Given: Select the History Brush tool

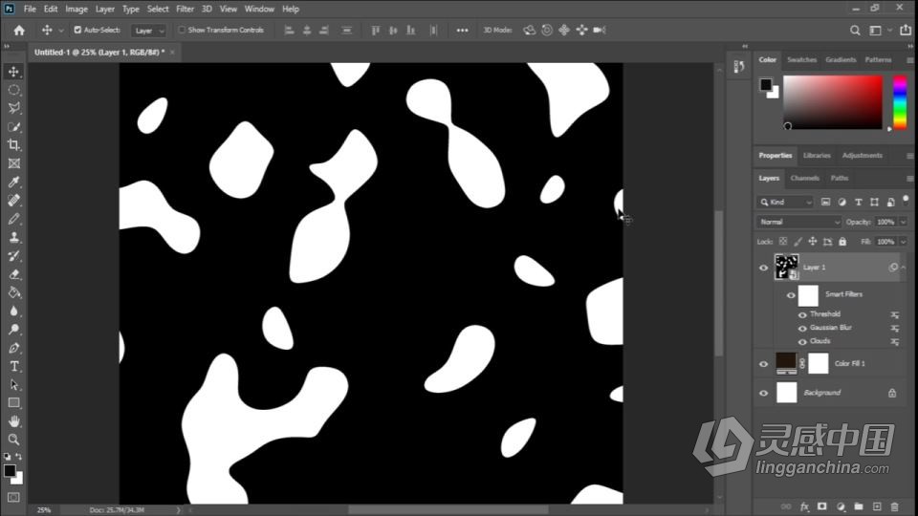Looking at the screenshot, I should [13, 256].
